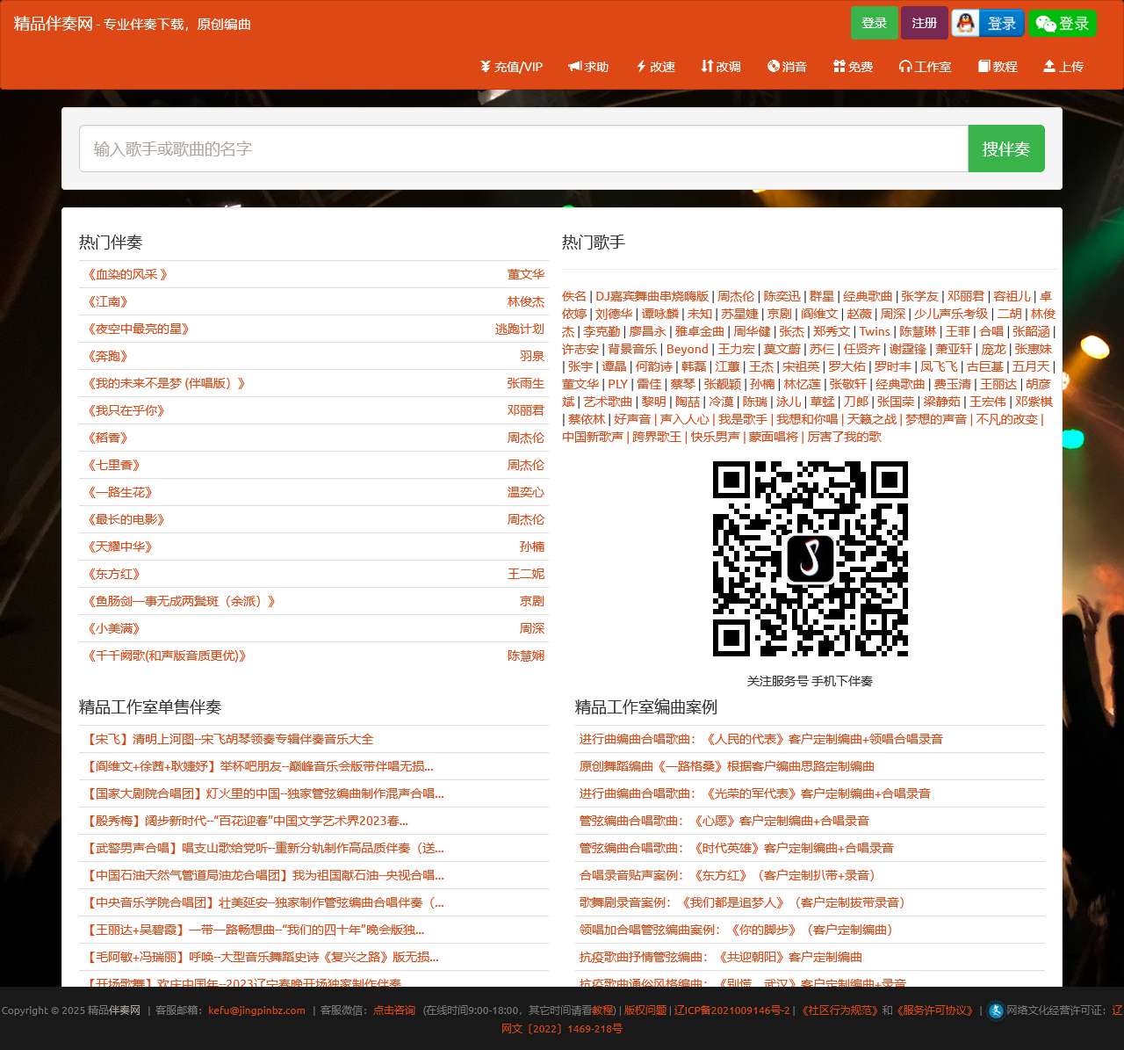
Task: Click the 消音 vocal removal icon
Action: coord(774,67)
